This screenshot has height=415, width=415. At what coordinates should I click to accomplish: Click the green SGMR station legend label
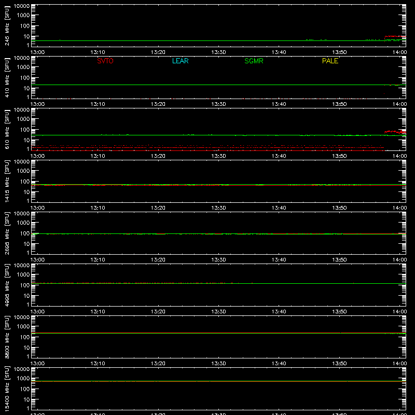point(254,61)
